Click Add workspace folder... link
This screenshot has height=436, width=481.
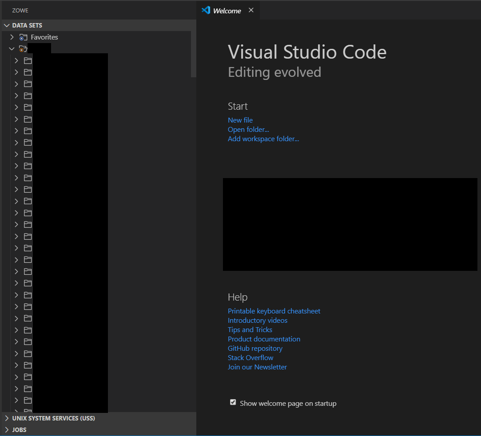point(263,139)
